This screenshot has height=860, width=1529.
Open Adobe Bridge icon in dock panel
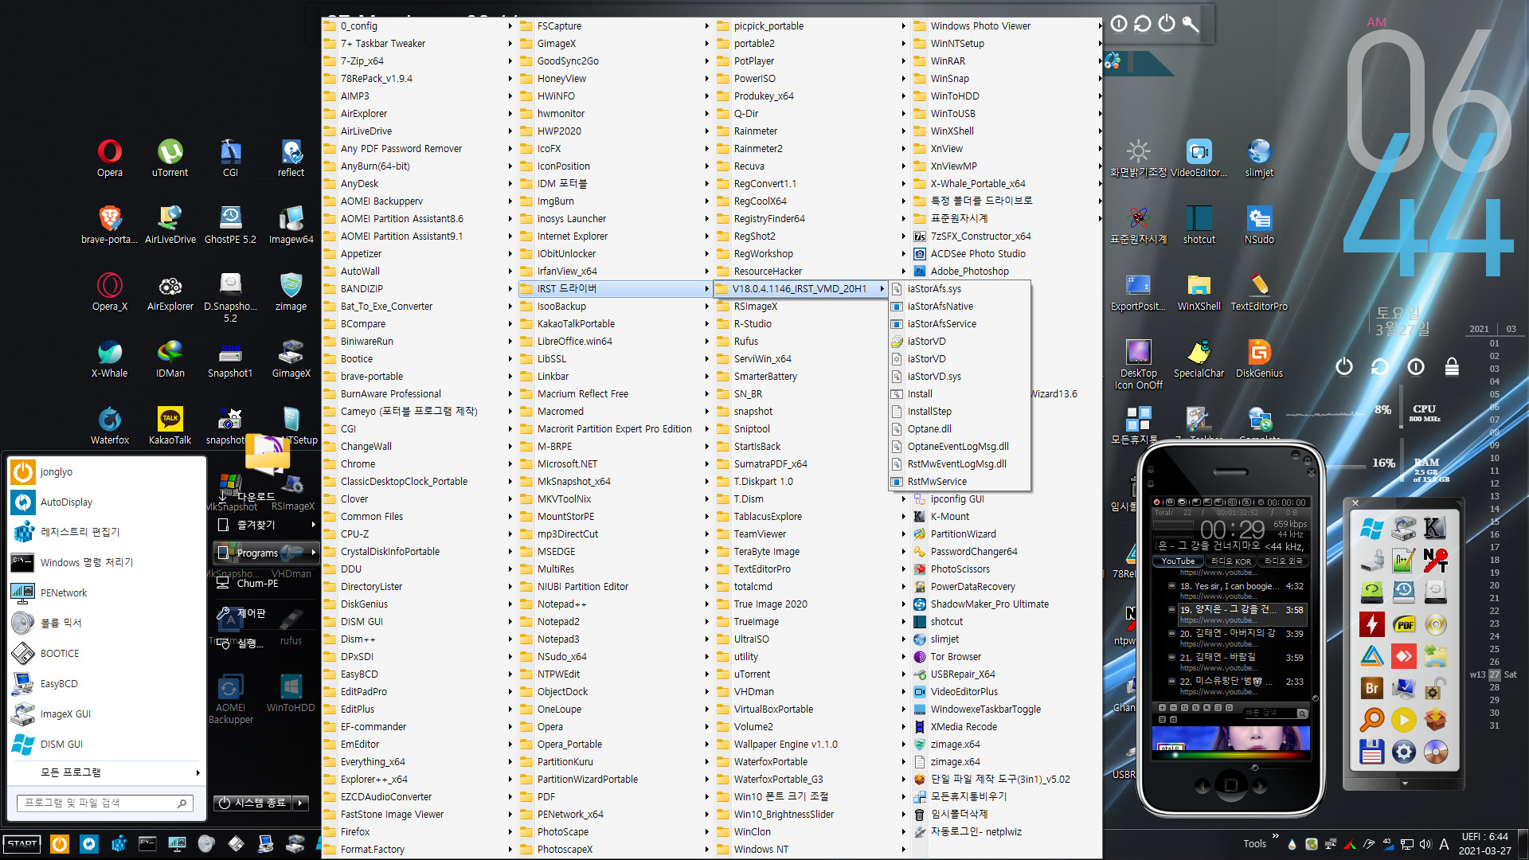coord(1371,688)
